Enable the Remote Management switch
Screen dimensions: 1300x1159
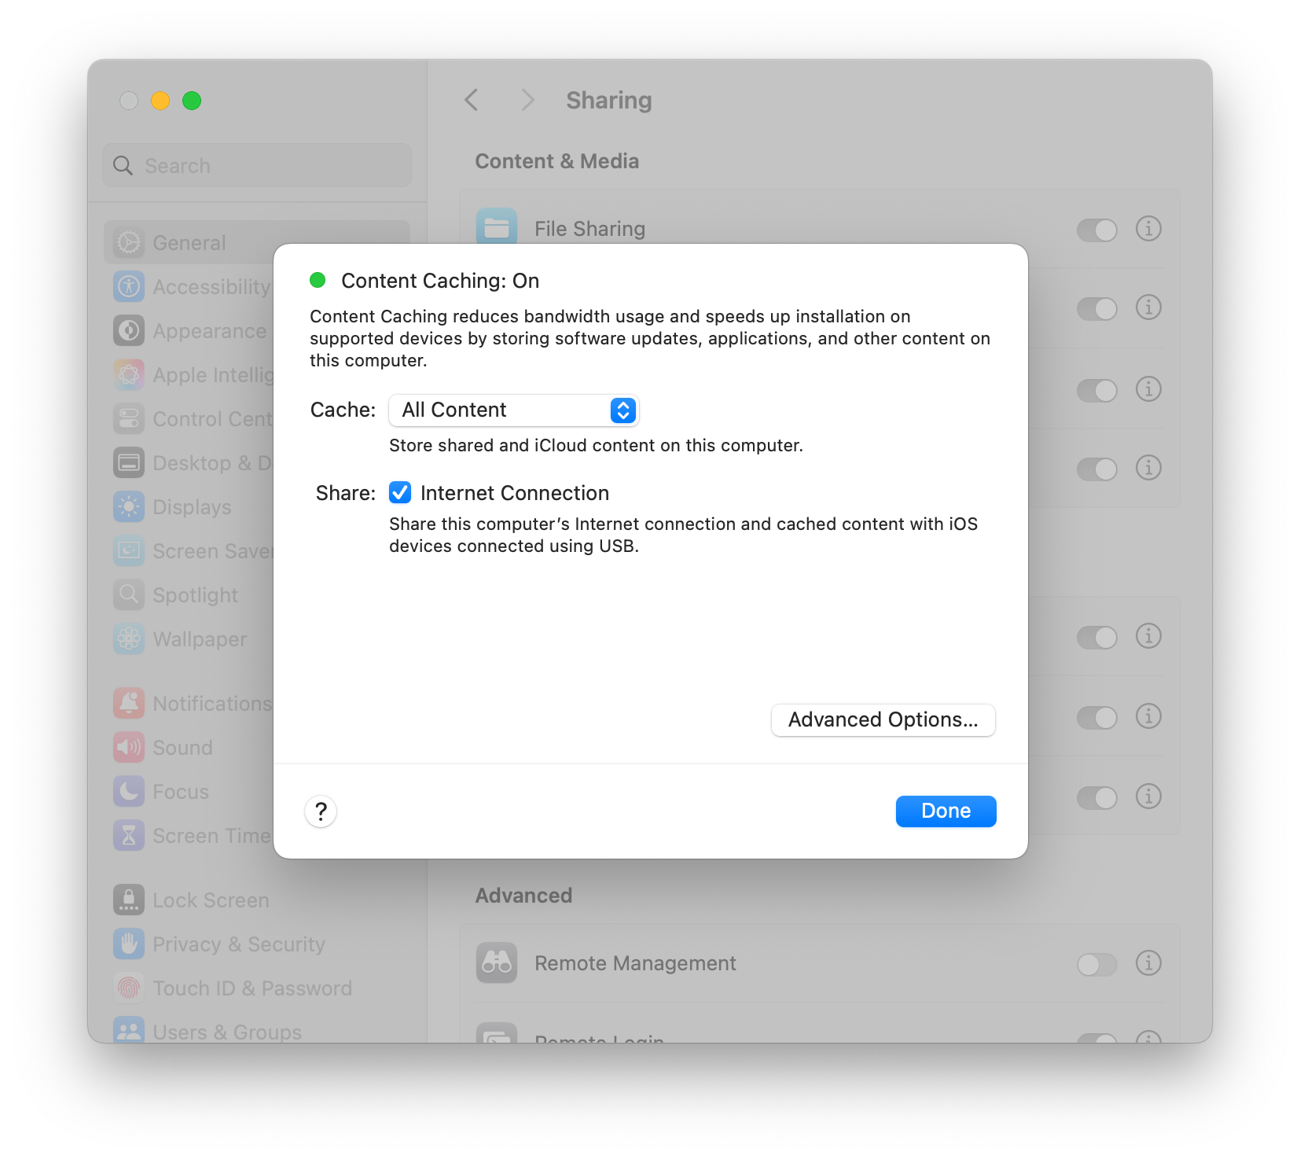tap(1096, 964)
